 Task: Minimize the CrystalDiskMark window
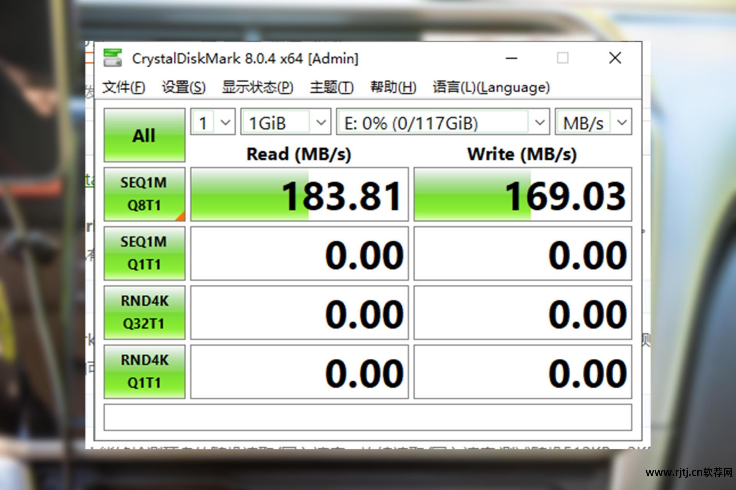[511, 58]
